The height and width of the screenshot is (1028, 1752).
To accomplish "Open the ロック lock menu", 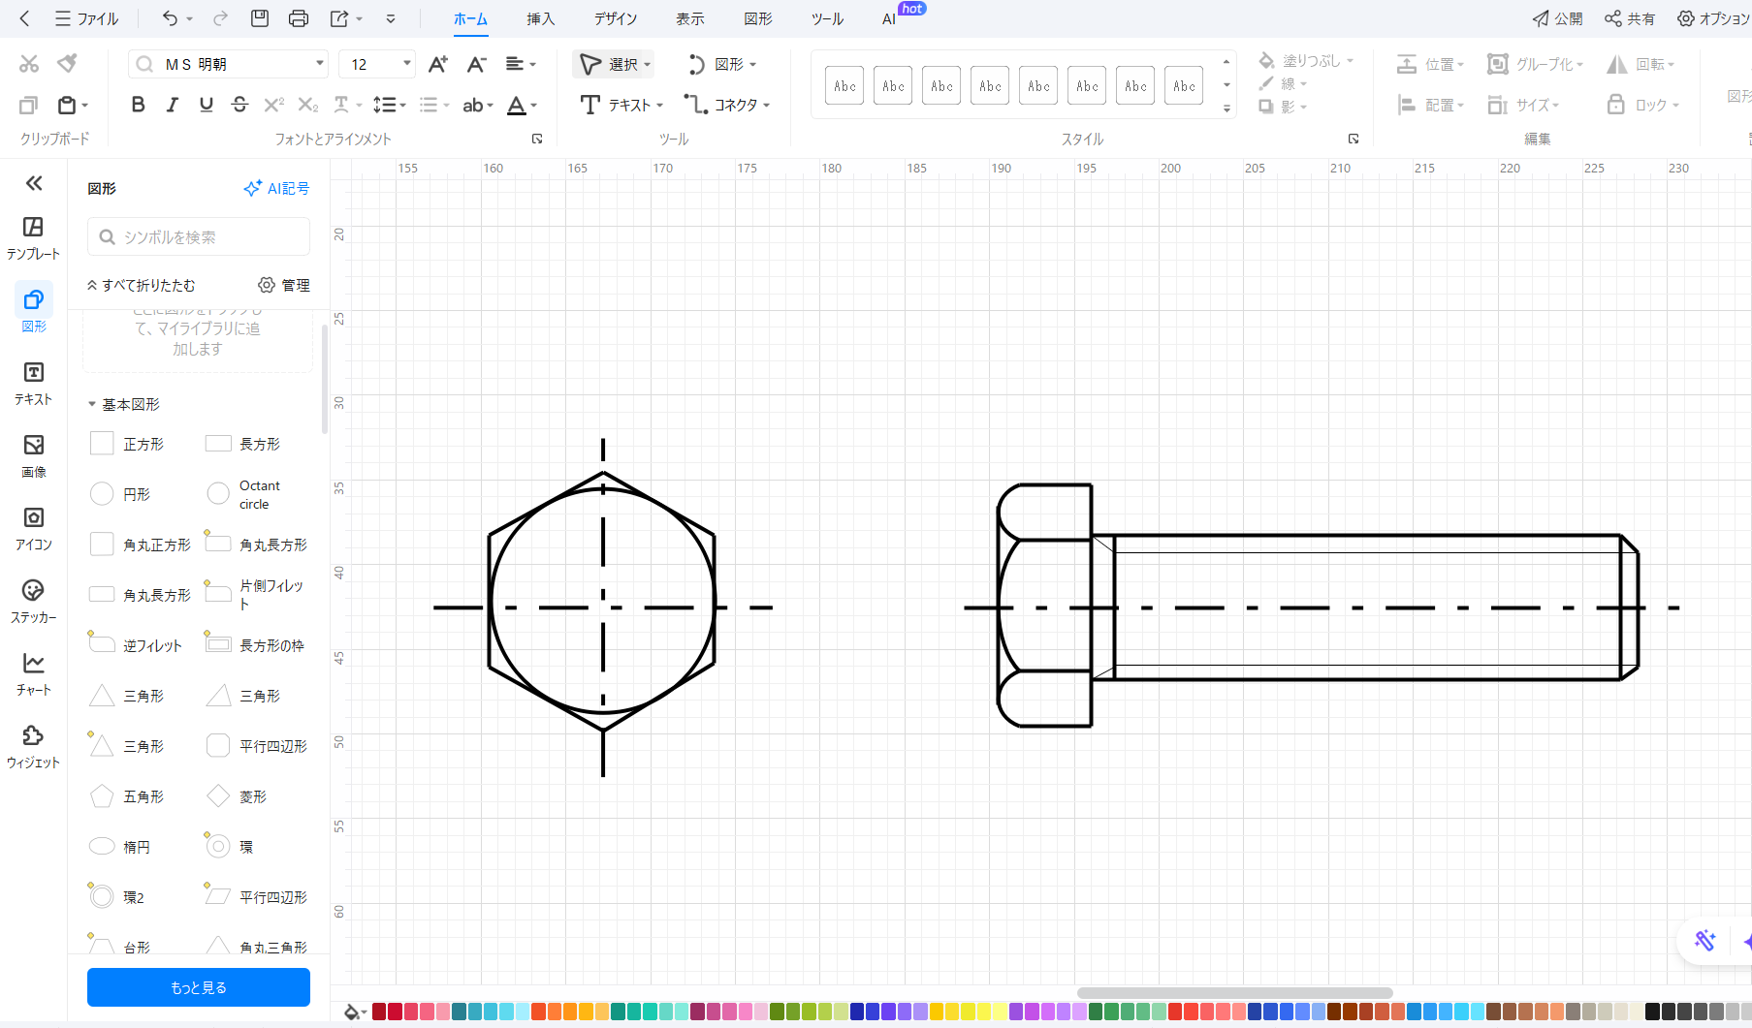I will tap(1642, 105).
